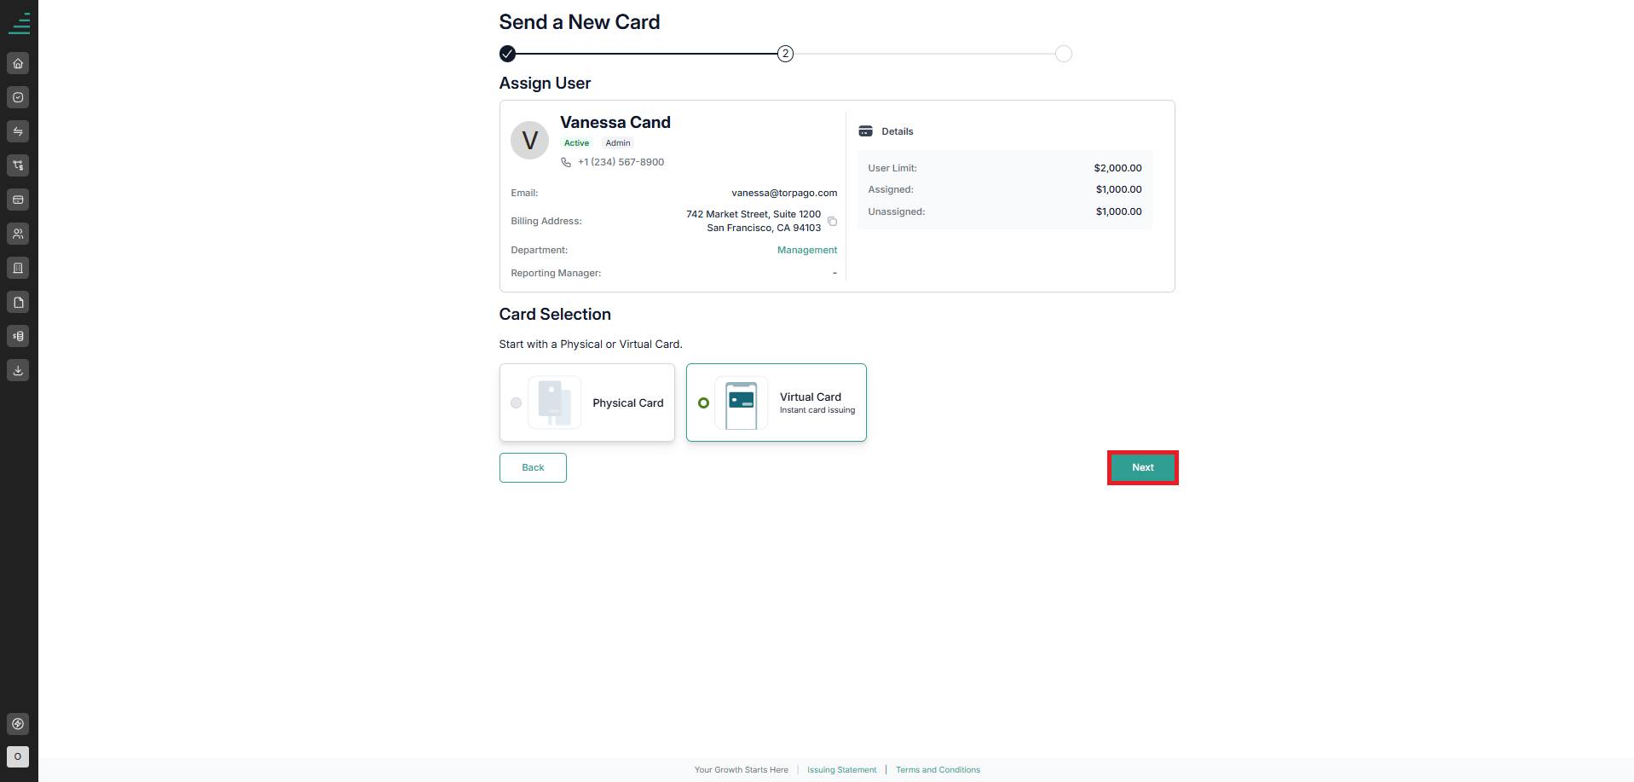Open the cards icon in sidebar
Screen dimensions: 1634x782
(x=18, y=200)
